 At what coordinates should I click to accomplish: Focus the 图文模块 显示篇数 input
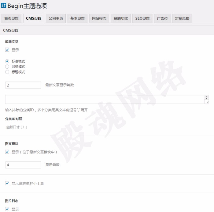coord(23,165)
